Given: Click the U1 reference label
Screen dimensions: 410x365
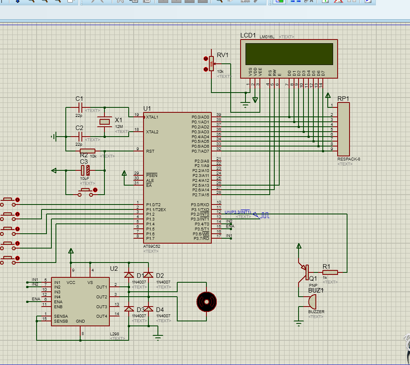Looking at the screenshot, I should [x=147, y=109].
